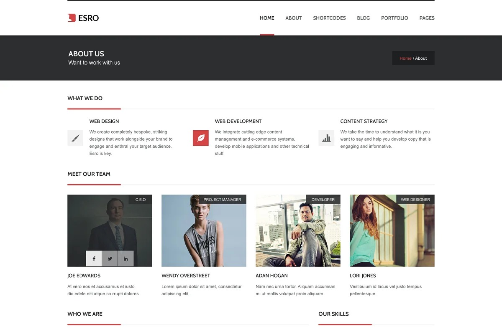Click the Content Strategy bar chart icon

[x=326, y=138]
